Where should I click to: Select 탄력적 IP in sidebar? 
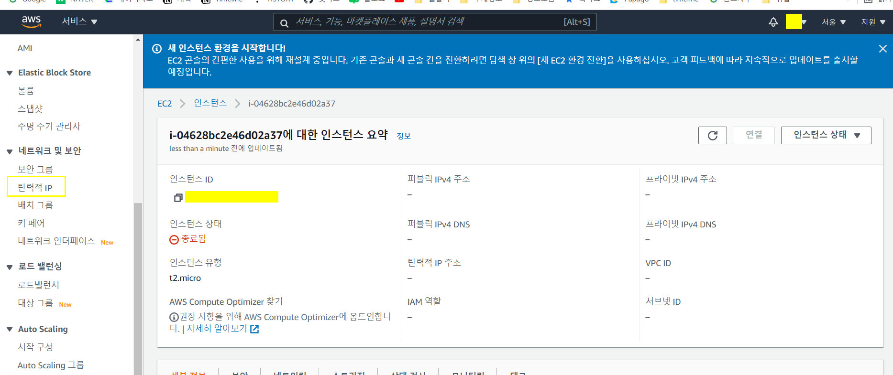(35, 187)
